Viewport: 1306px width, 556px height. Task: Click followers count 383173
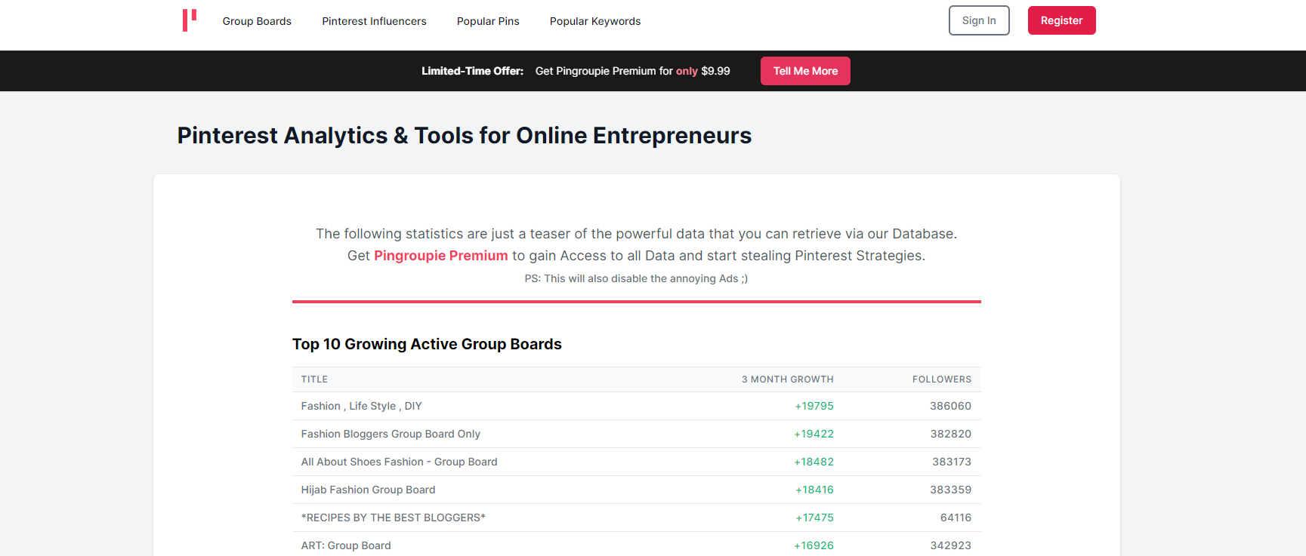pyautogui.click(x=952, y=462)
